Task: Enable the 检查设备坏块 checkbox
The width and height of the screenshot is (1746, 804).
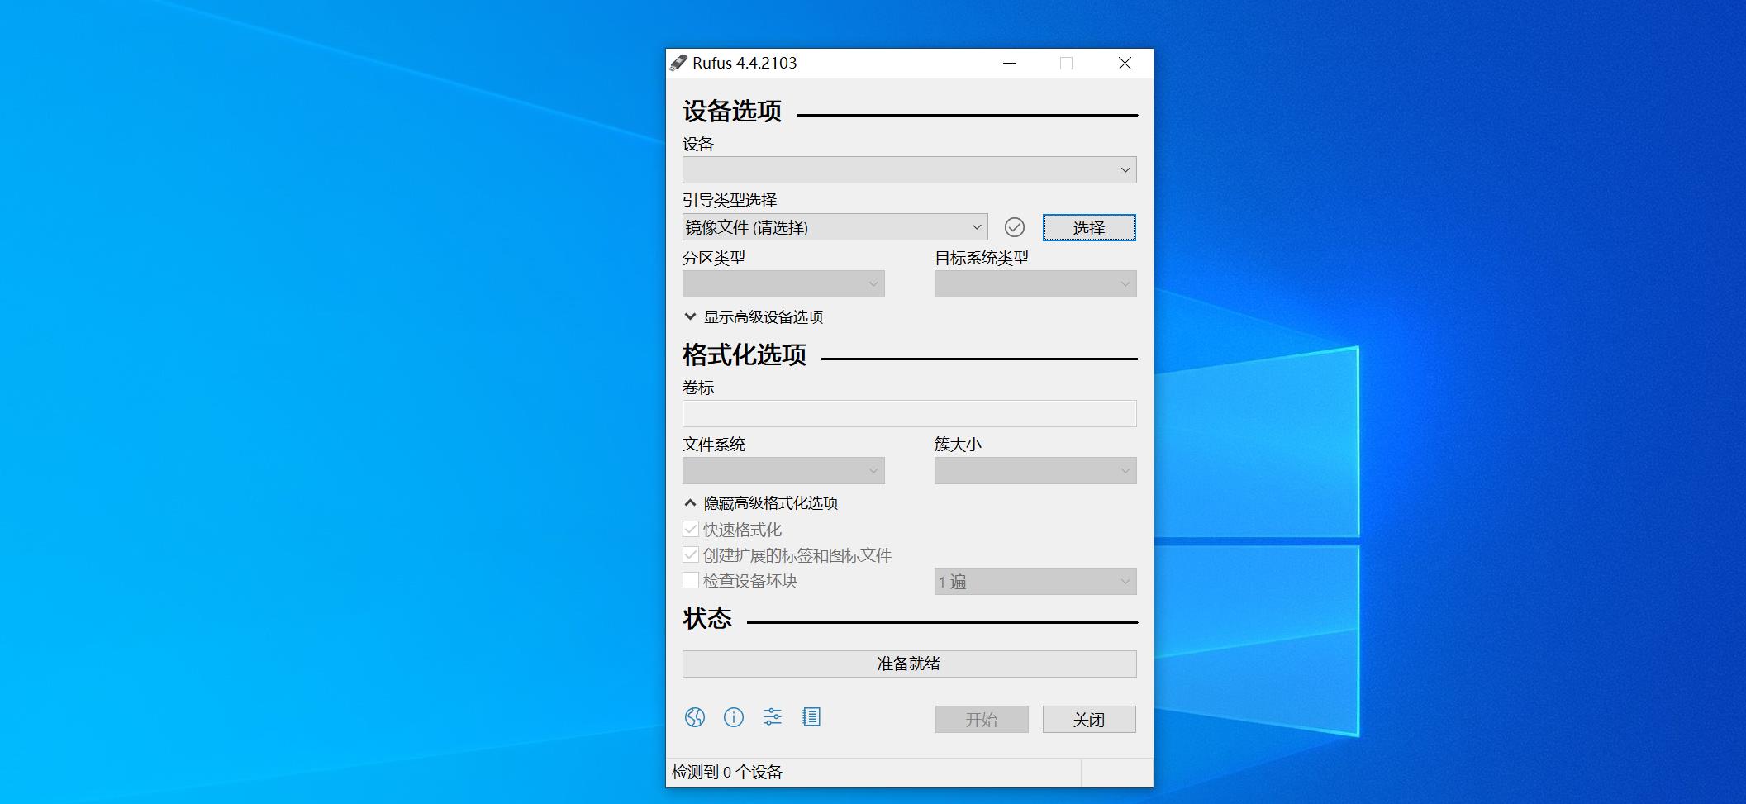Action: click(691, 580)
